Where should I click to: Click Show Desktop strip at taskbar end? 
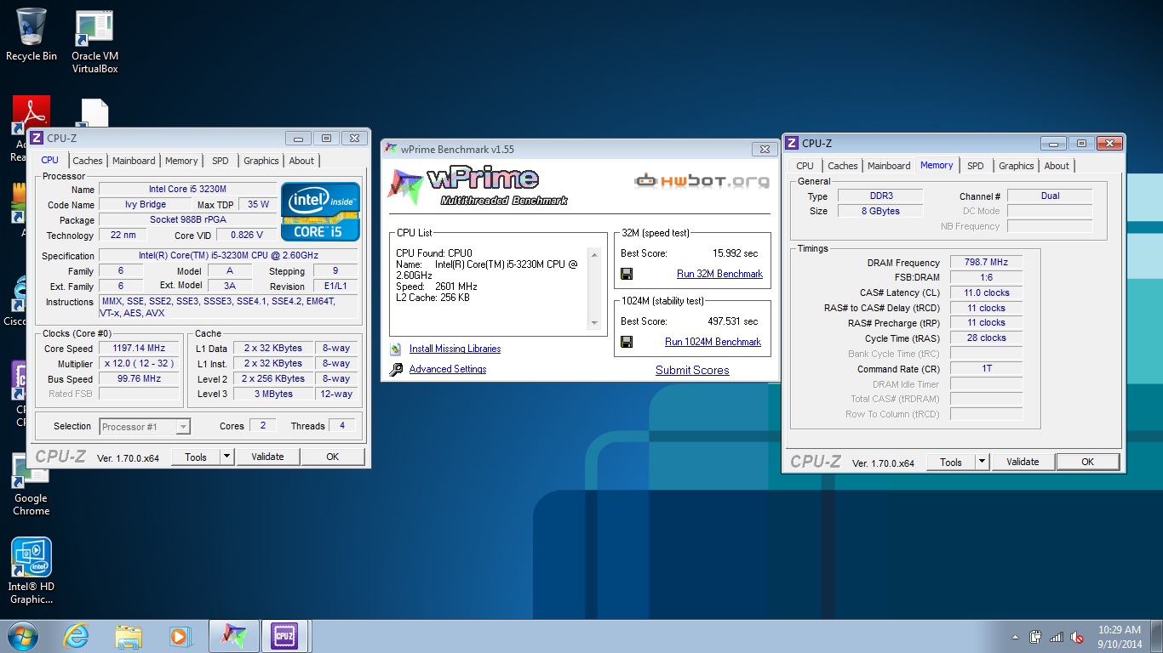tap(1157, 637)
